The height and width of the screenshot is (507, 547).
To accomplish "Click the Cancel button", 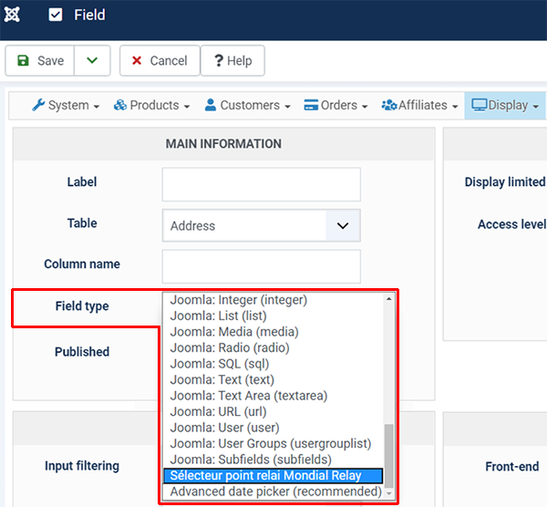I will (x=160, y=60).
